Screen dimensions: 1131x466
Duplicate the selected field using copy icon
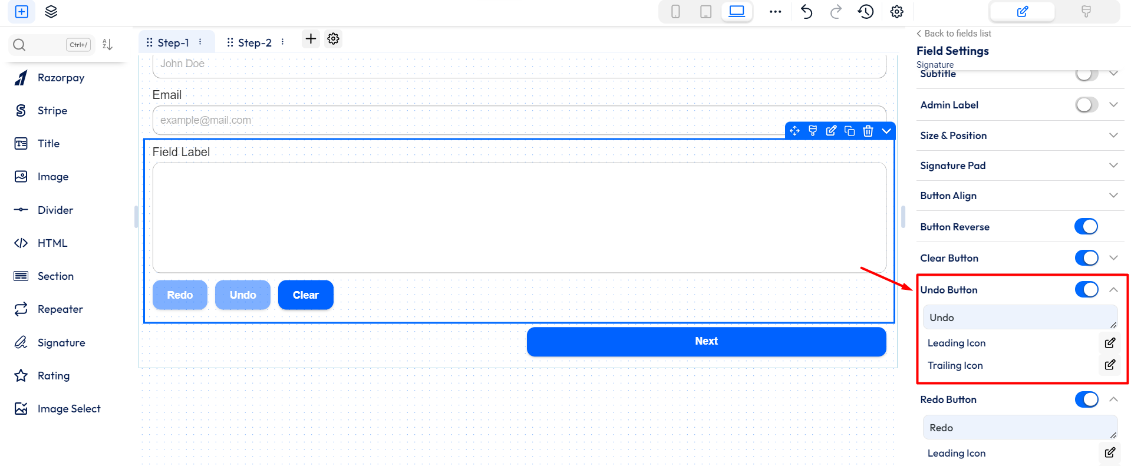(849, 131)
